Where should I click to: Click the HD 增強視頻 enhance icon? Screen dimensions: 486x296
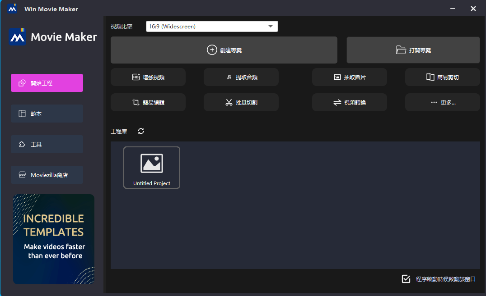tap(136, 77)
